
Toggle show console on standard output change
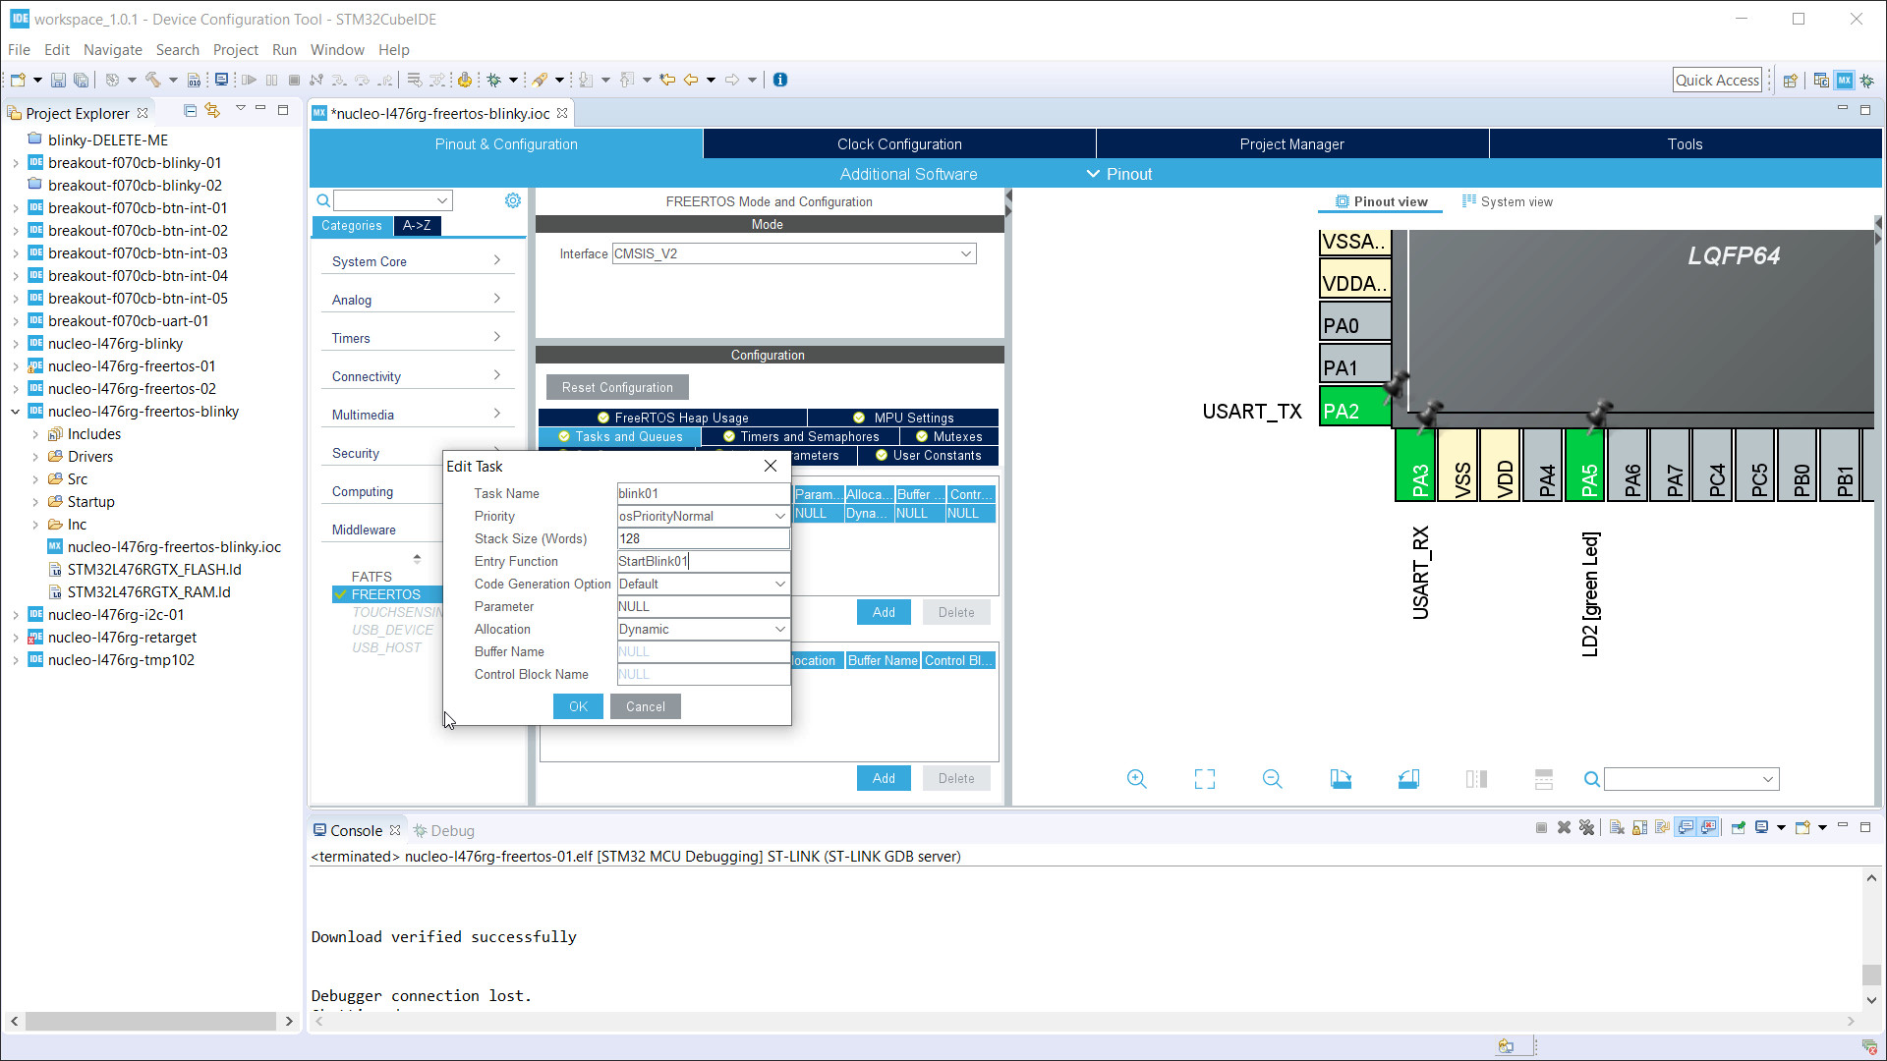[1686, 827]
